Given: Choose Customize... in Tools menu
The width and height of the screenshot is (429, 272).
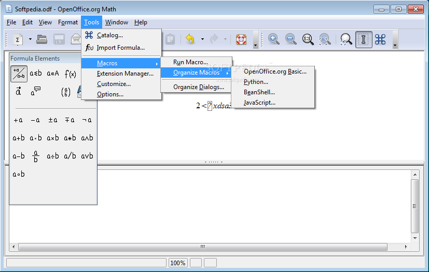Looking at the screenshot, I should (x=121, y=84).
